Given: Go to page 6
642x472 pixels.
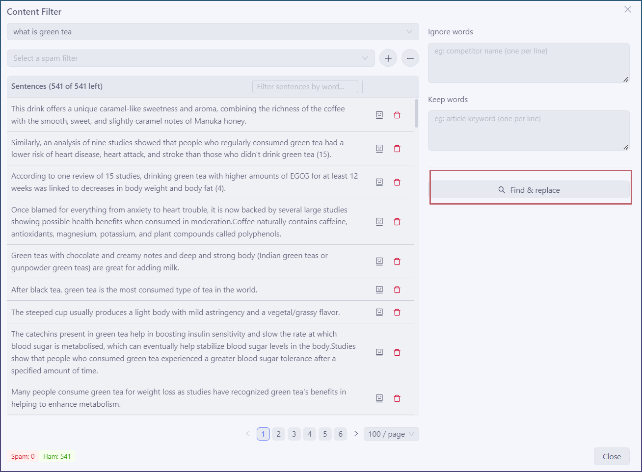Looking at the screenshot, I should [x=341, y=434].
